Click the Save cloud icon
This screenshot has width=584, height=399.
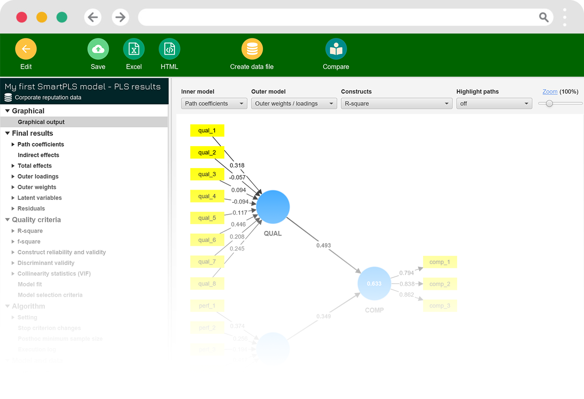(x=98, y=49)
